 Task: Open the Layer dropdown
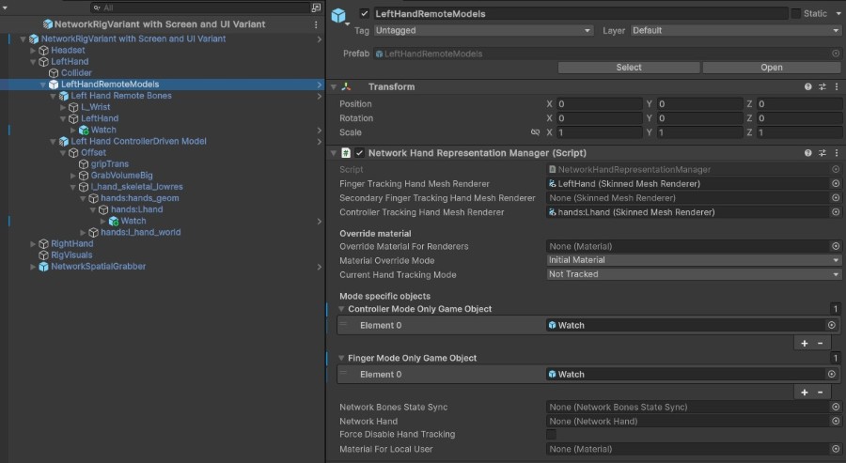point(736,31)
